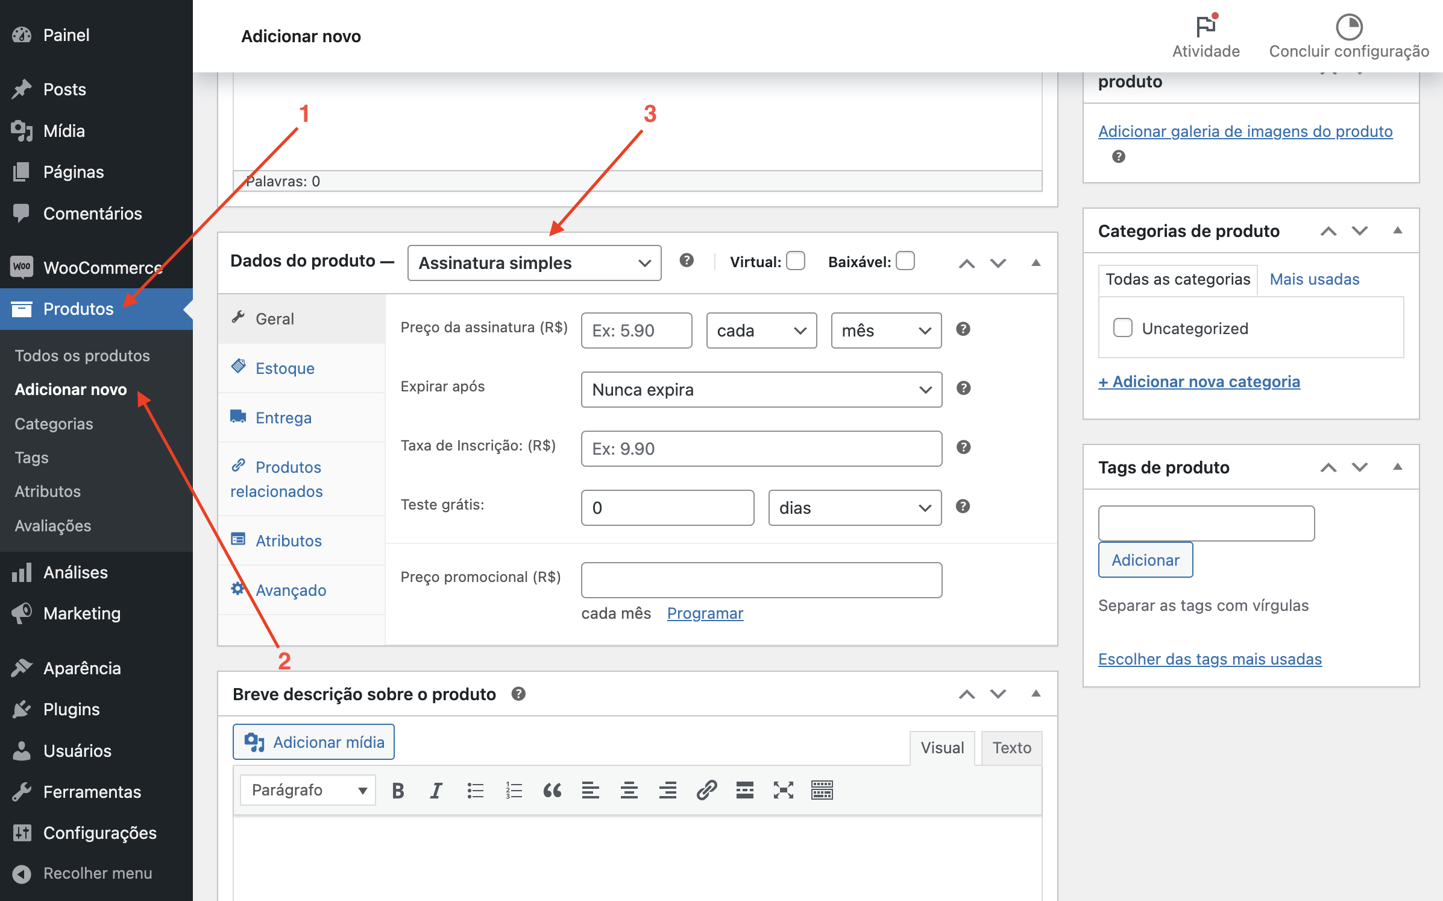The image size is (1443, 901).
Task: Click the insert link icon
Action: (x=706, y=790)
